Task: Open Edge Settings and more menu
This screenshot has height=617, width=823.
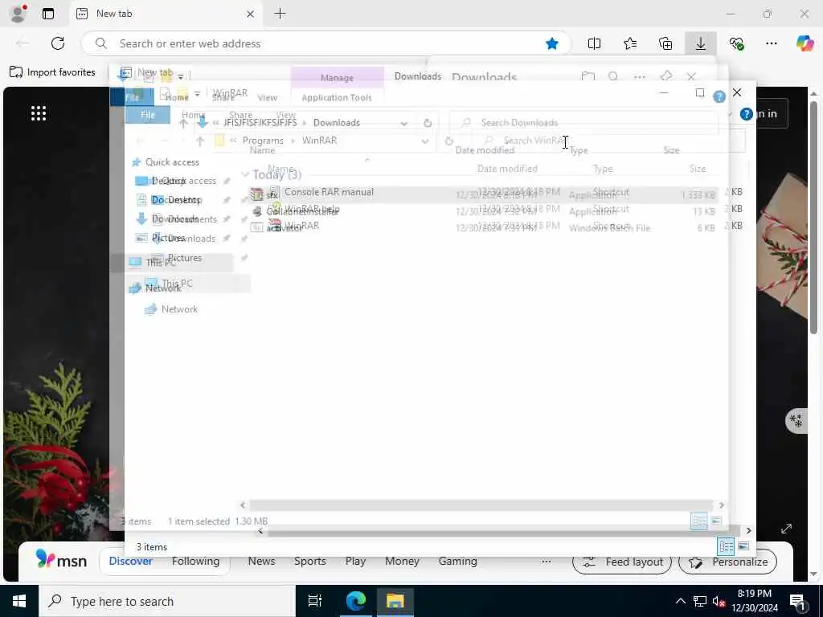Action: click(x=771, y=43)
